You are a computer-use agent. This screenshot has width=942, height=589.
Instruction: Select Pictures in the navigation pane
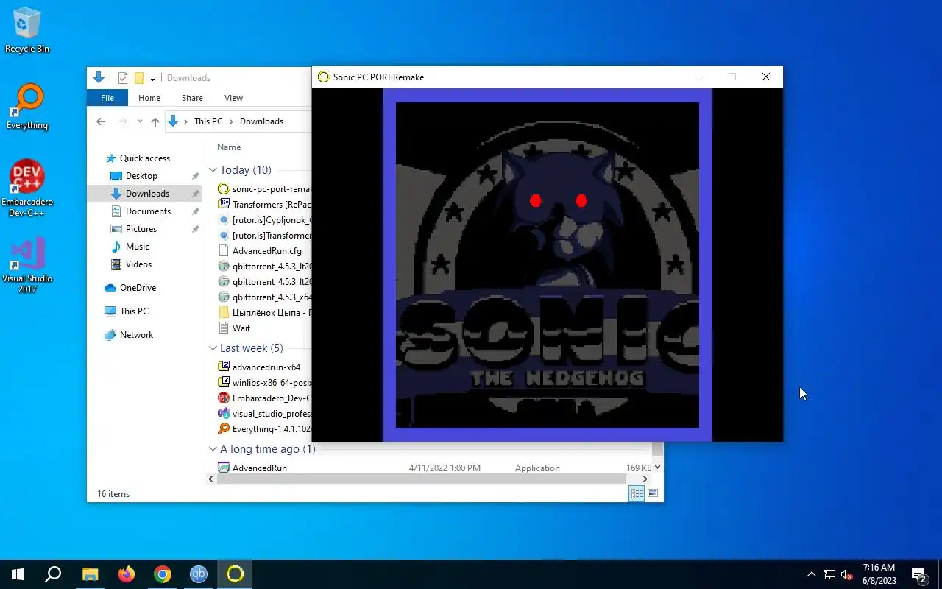point(141,229)
